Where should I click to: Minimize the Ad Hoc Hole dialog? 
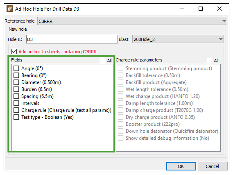pos(182,9)
